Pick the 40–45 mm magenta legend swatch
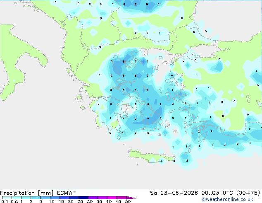Viewport: 262px width, 203px height. tap(112, 198)
